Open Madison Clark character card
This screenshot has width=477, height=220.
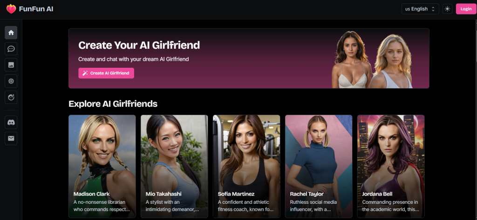[x=102, y=166]
